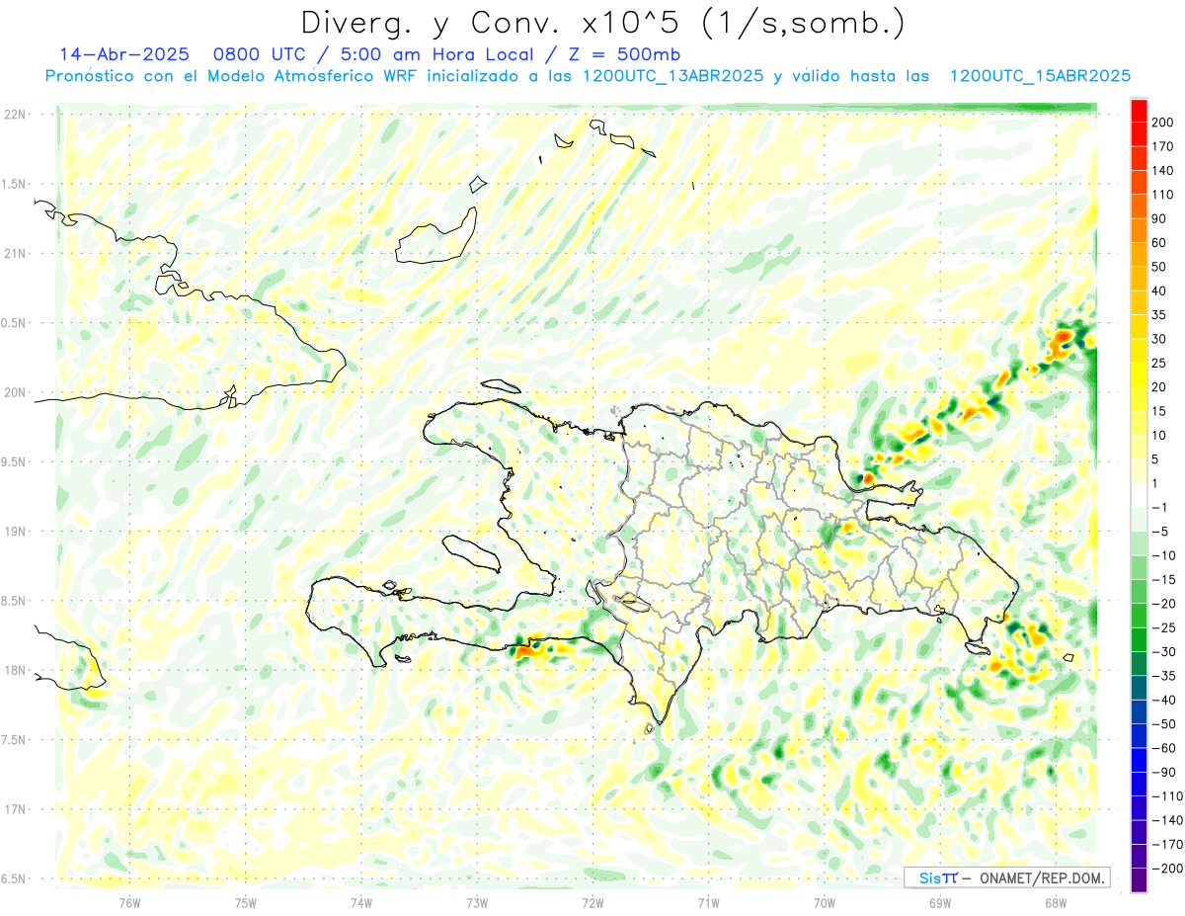Click the positive '25' color scale label
The width and height of the screenshot is (1185, 916).
click(x=1159, y=363)
